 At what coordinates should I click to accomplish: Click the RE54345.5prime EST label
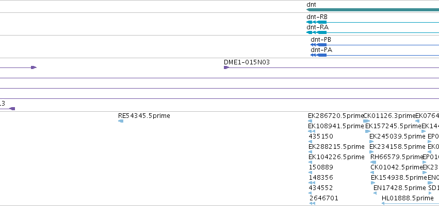(144, 116)
